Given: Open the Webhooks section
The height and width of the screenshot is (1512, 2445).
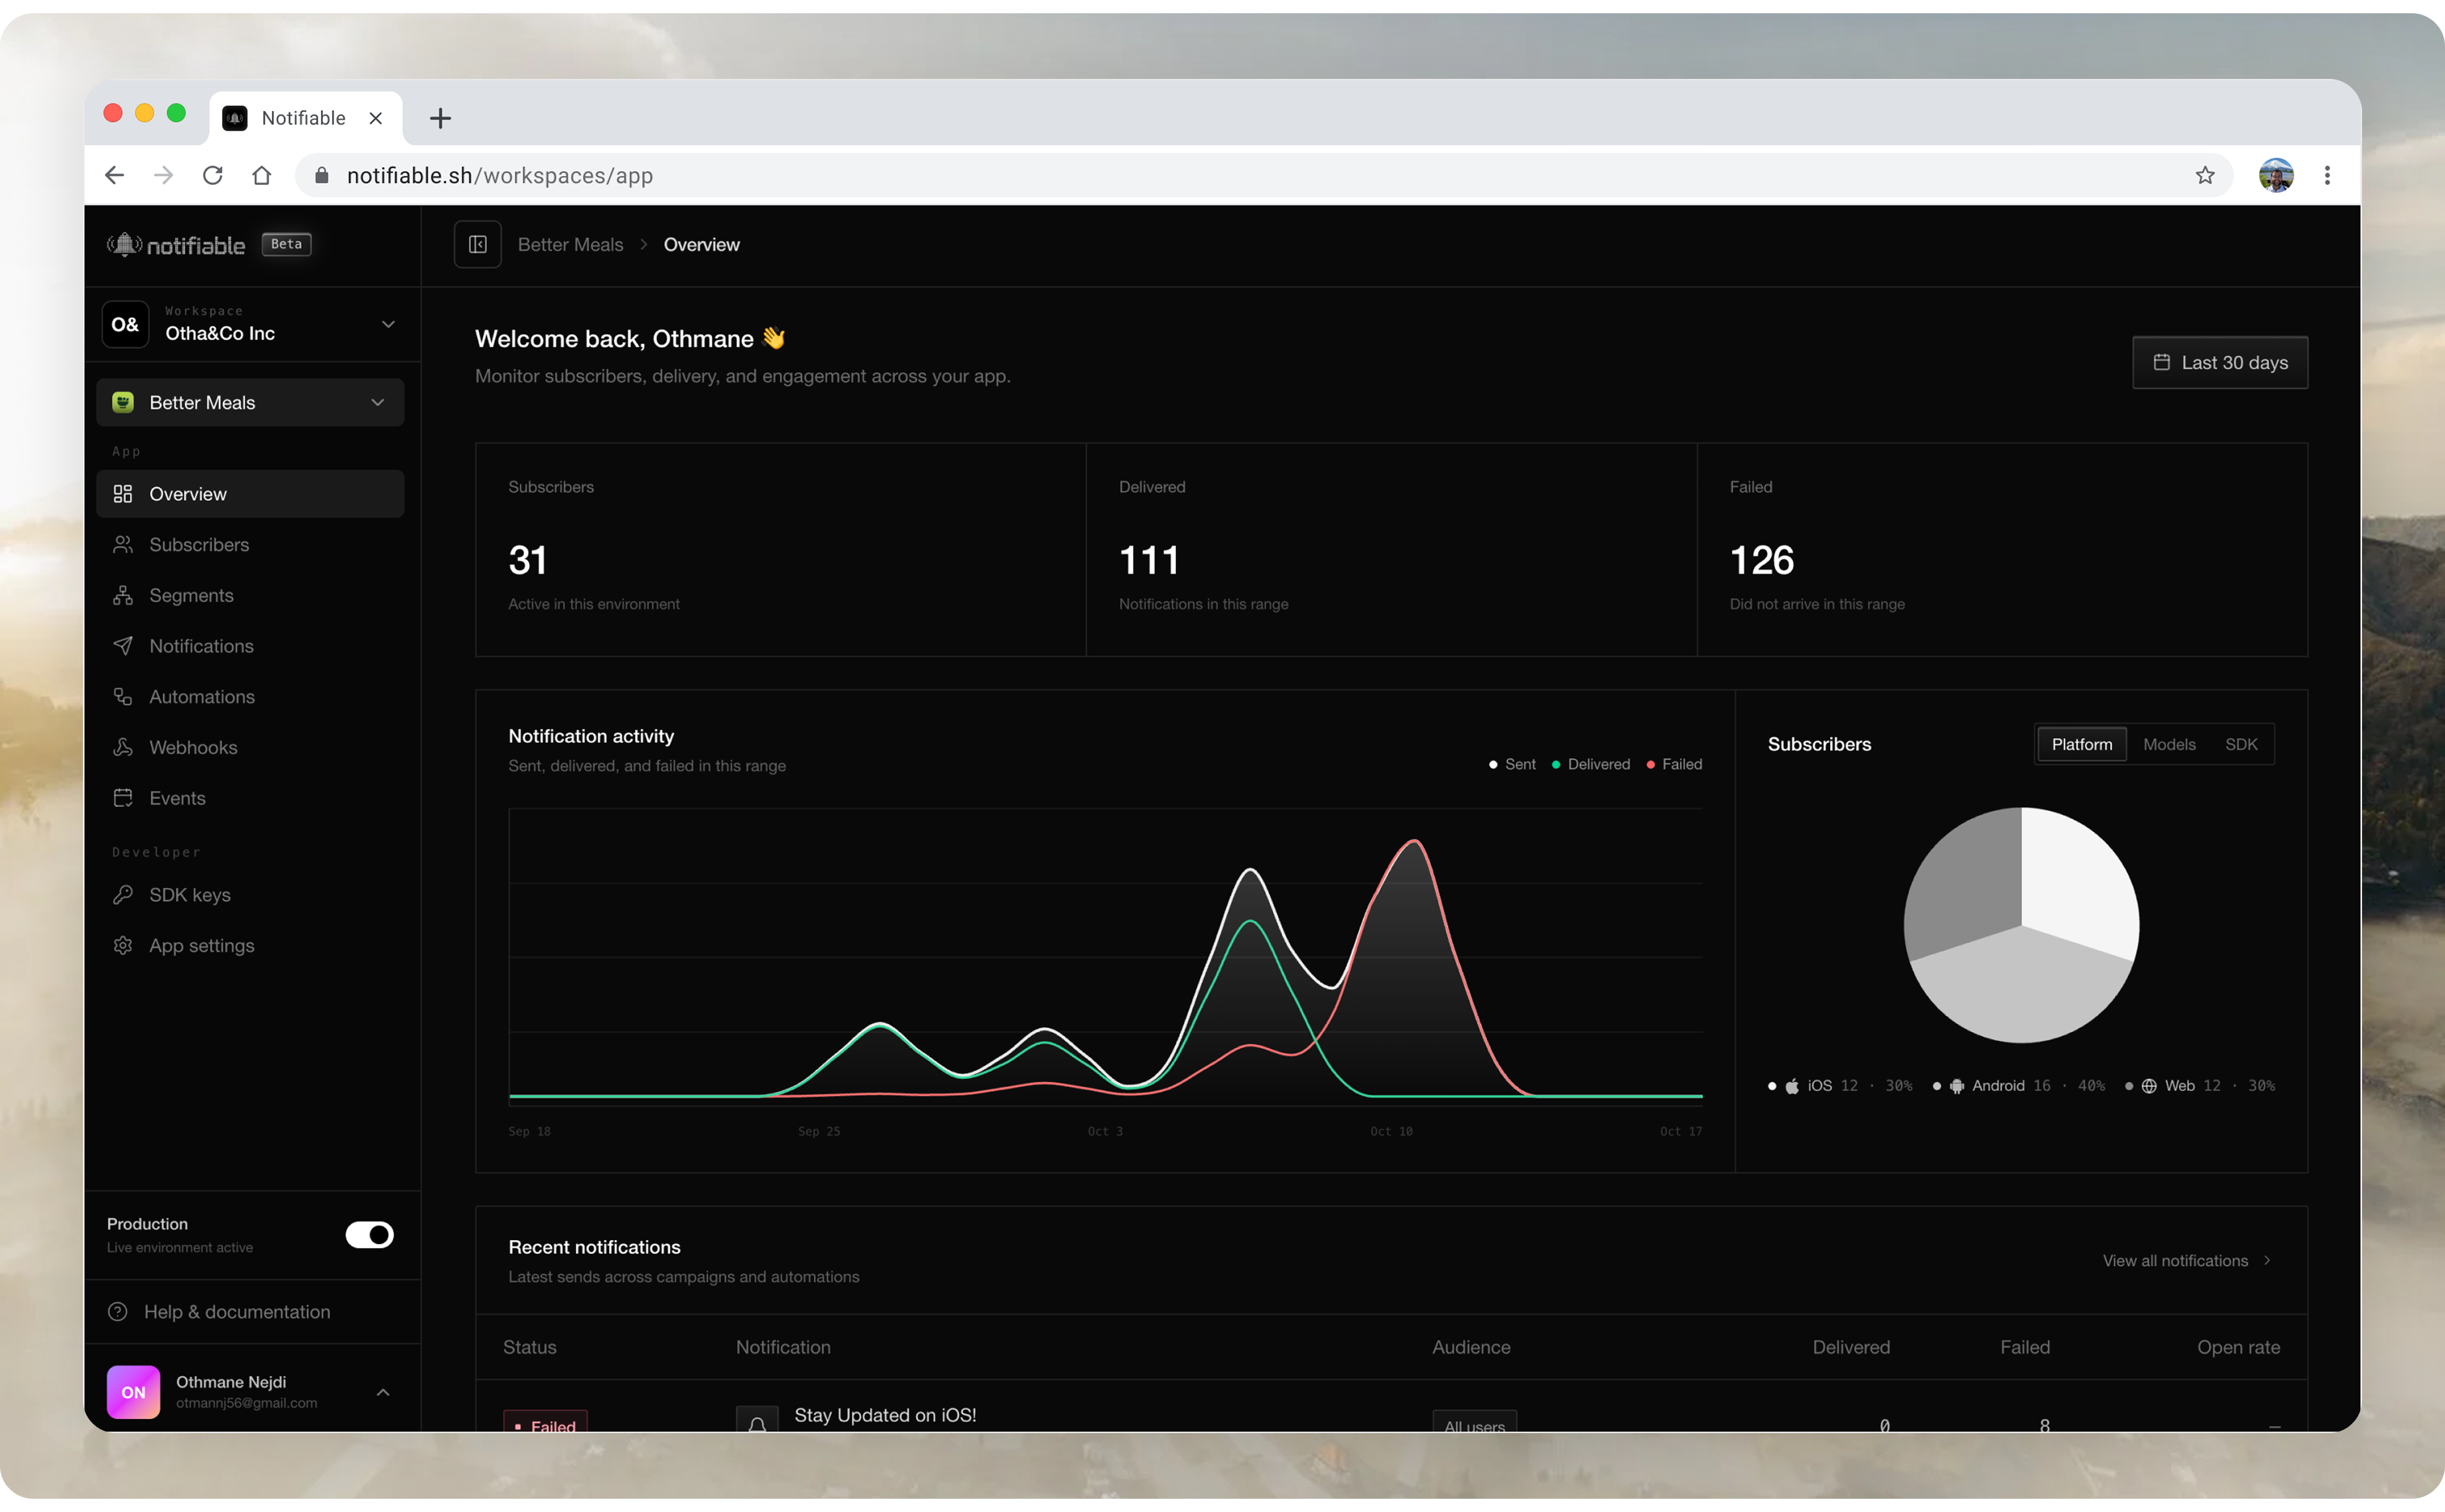Looking at the screenshot, I should [250, 748].
